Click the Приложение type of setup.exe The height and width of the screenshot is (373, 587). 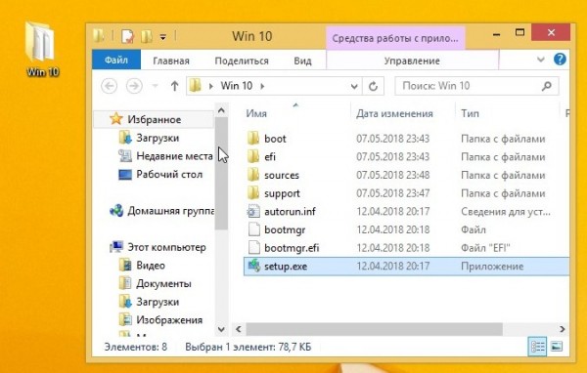[492, 267]
